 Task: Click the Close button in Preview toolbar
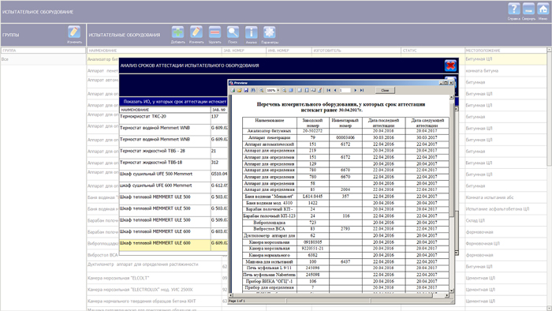pyautogui.click(x=385, y=90)
